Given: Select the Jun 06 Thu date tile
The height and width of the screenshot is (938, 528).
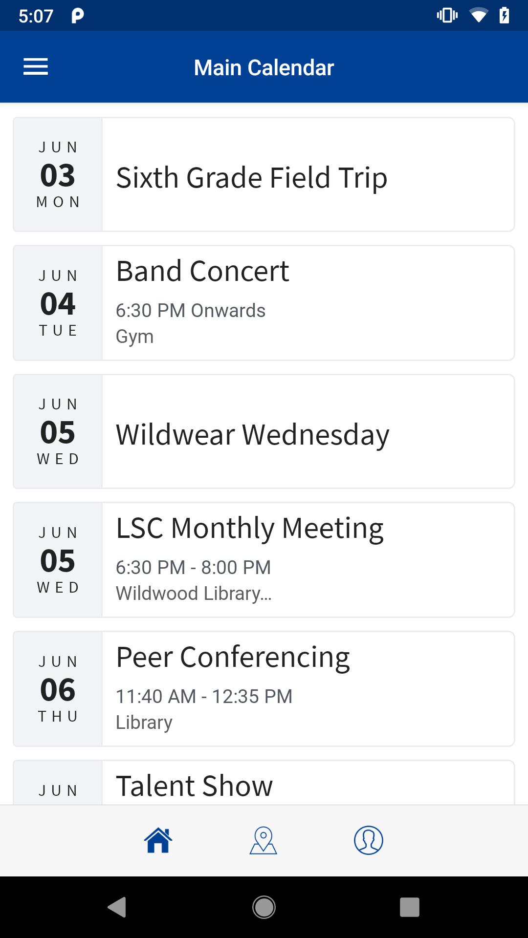Looking at the screenshot, I should tap(58, 689).
